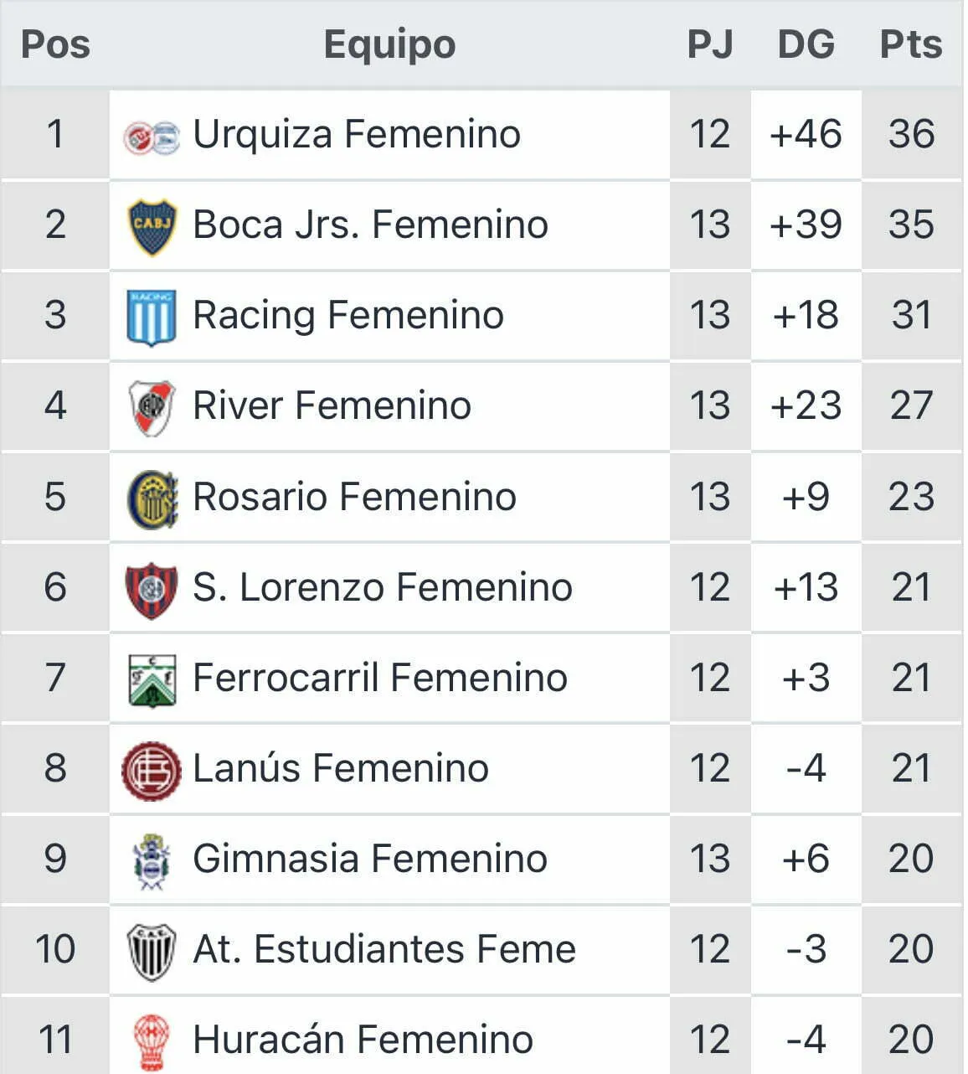Click the Boca Jrs. CABJ crest
Image resolution: width=968 pixels, height=1074 pixels.
(152, 226)
